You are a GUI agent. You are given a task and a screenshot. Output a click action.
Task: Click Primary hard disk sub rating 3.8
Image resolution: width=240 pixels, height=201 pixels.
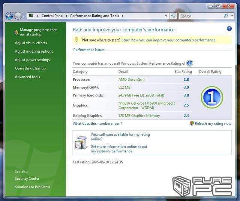pos(186,95)
